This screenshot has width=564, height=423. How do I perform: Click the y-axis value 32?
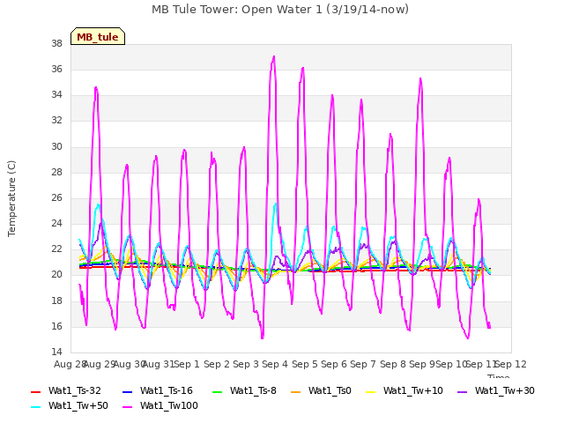pyautogui.click(x=56, y=121)
